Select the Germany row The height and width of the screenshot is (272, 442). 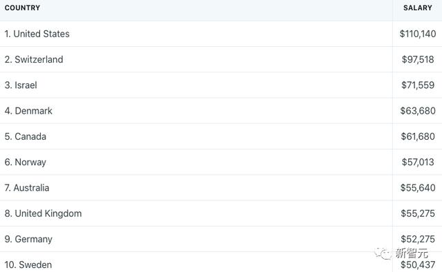(x=221, y=239)
